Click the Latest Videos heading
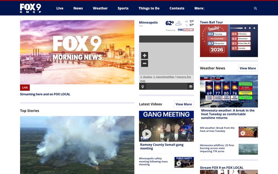Screen dimensions: 278x174 pos(150,104)
